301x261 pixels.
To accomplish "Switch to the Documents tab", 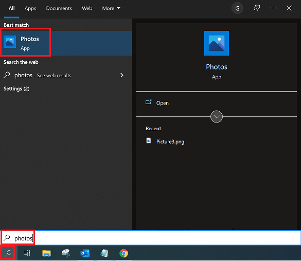I will point(59,8).
